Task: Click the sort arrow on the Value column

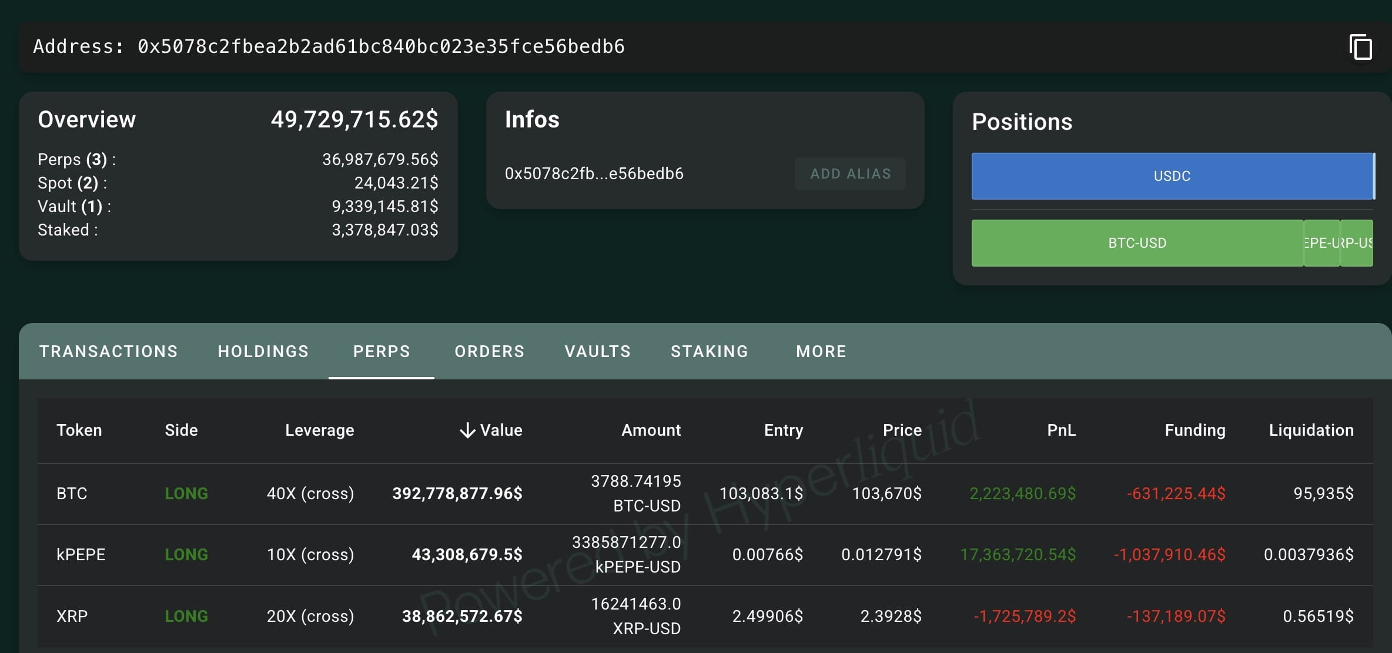Action: 467,430
